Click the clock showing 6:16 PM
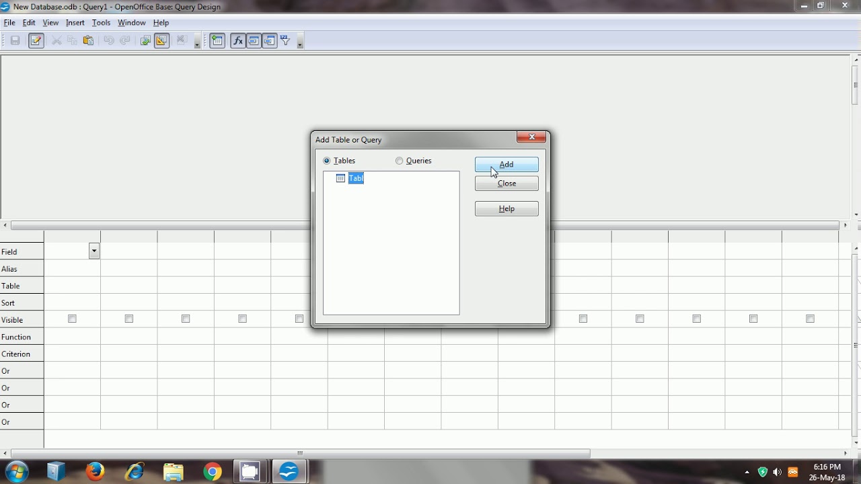861x484 pixels. click(x=827, y=467)
